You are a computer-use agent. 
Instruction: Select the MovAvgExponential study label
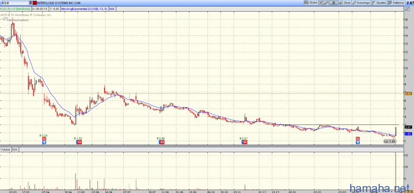point(85,9)
